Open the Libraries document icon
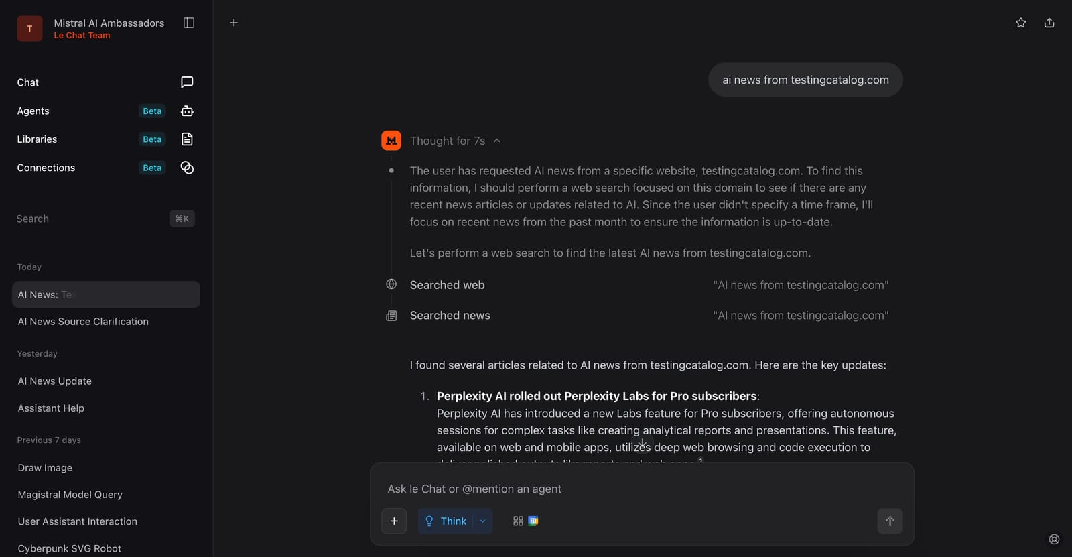The image size is (1072, 557). [x=186, y=139]
